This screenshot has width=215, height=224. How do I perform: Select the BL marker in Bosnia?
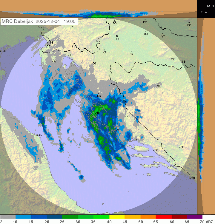(x=159, y=84)
